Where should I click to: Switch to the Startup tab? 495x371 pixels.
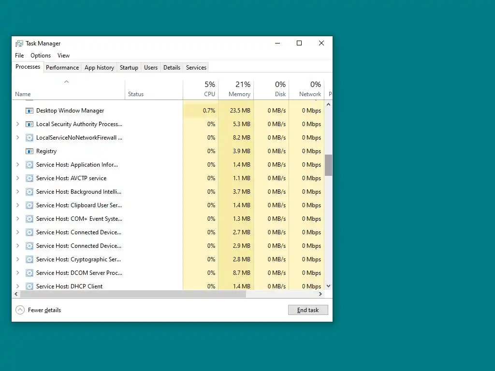[x=129, y=68]
